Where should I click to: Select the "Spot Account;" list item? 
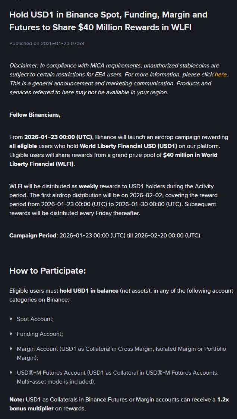pos(35,319)
